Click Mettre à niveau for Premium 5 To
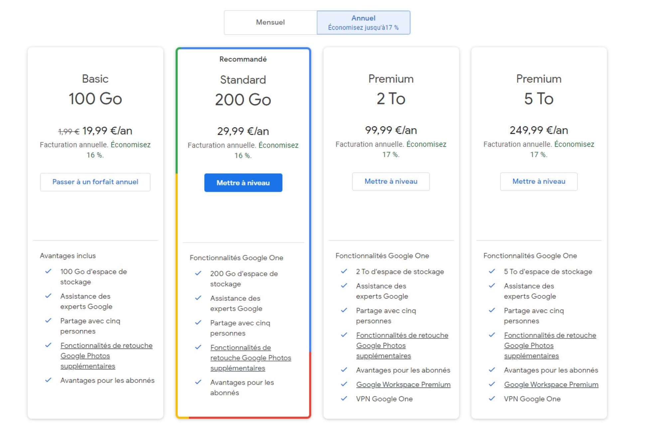 (539, 181)
